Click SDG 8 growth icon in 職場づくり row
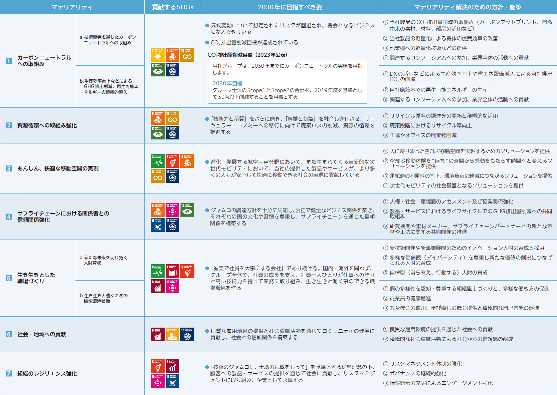Screen dimensions: 557x395 tap(158, 286)
